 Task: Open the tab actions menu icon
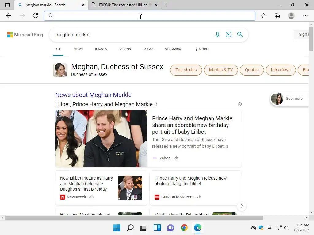click(7, 5)
